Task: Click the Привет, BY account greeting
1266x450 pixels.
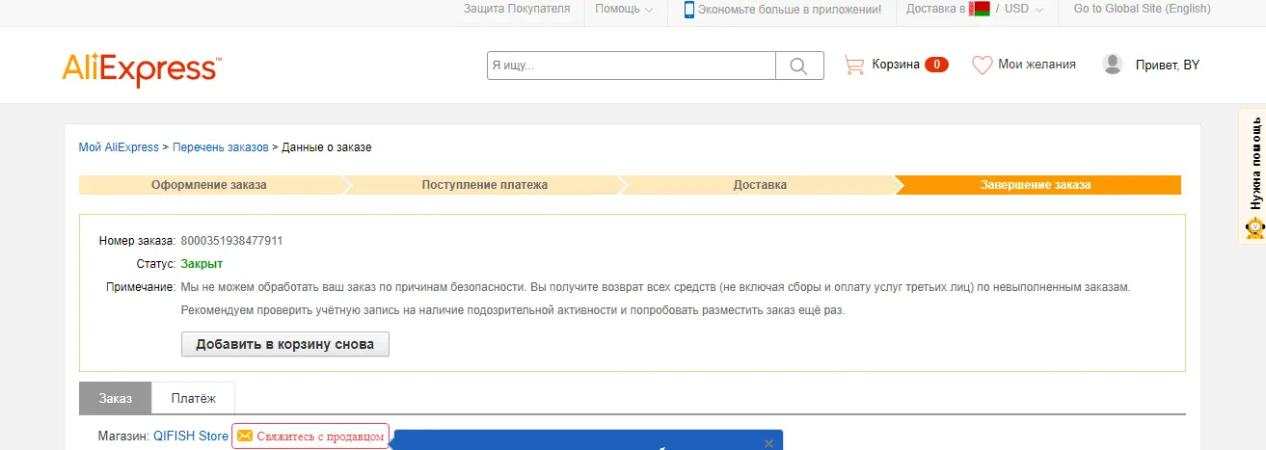Action: (x=1168, y=66)
